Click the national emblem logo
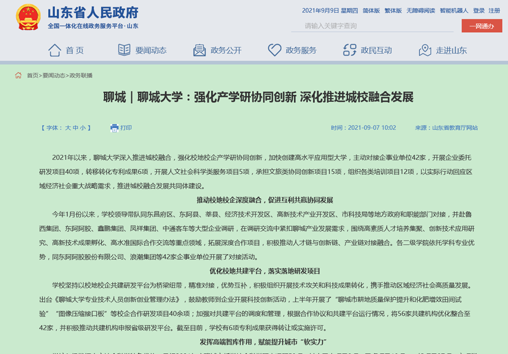Image resolution: width=508 pixels, height=354 pixels. [x=28, y=18]
